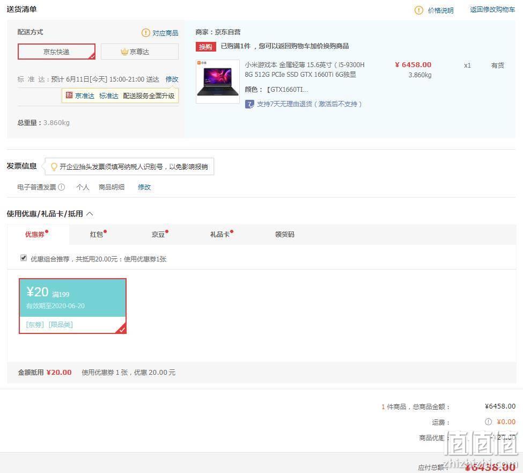Select 京尊达 delivery option
The height and width of the screenshot is (473, 523).
[139, 52]
